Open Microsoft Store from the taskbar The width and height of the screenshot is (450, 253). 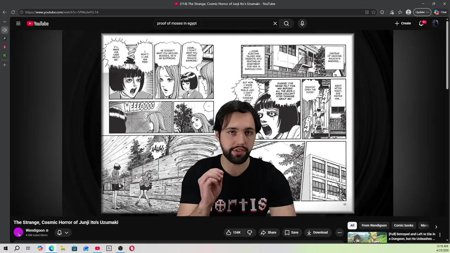tap(75, 248)
